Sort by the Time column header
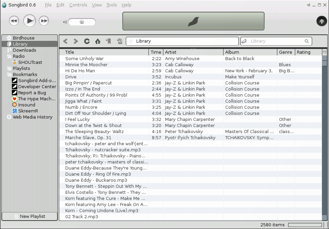 point(156,52)
